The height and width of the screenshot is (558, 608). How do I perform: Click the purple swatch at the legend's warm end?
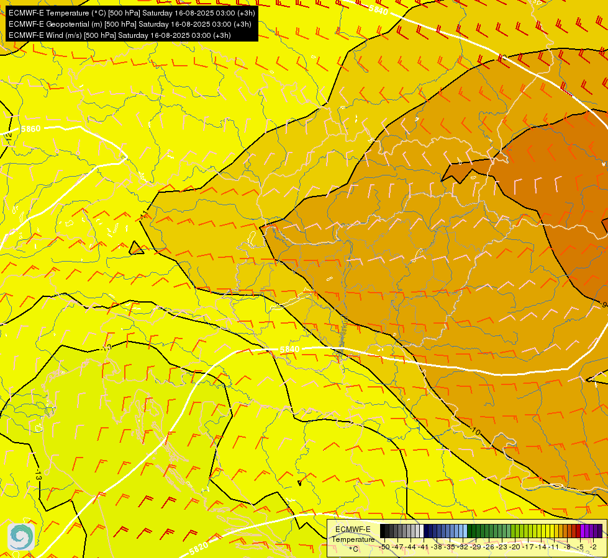[600, 531]
